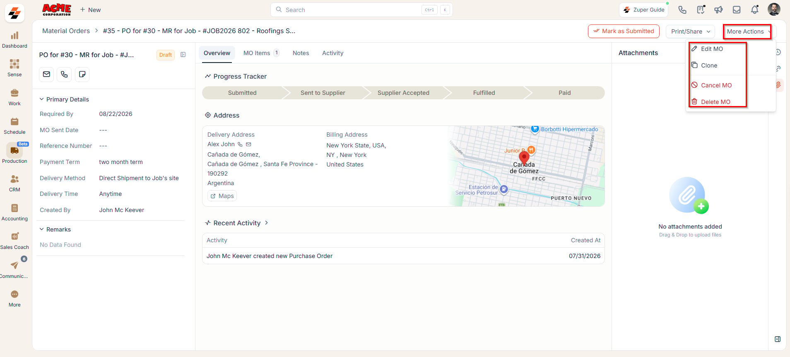Screen dimensions: 790x357
Task: Select Edit MO from the menu
Action: click(712, 49)
